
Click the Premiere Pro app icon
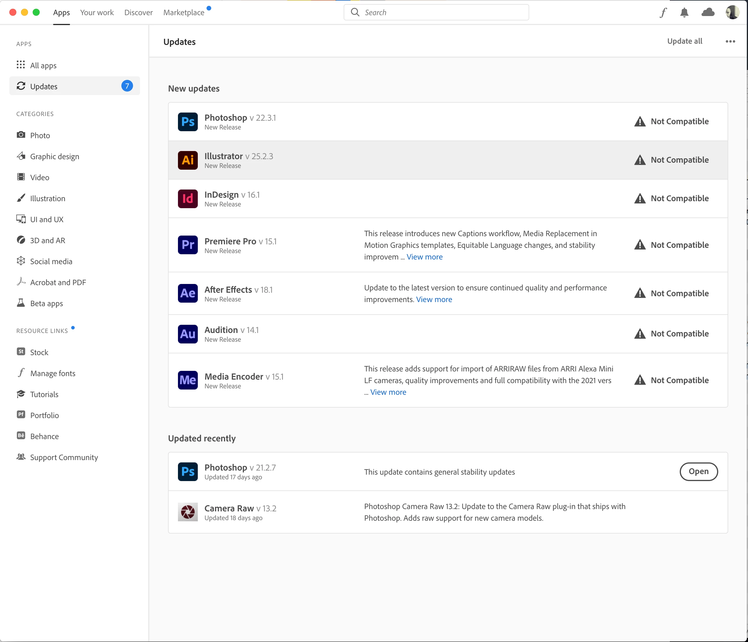188,245
